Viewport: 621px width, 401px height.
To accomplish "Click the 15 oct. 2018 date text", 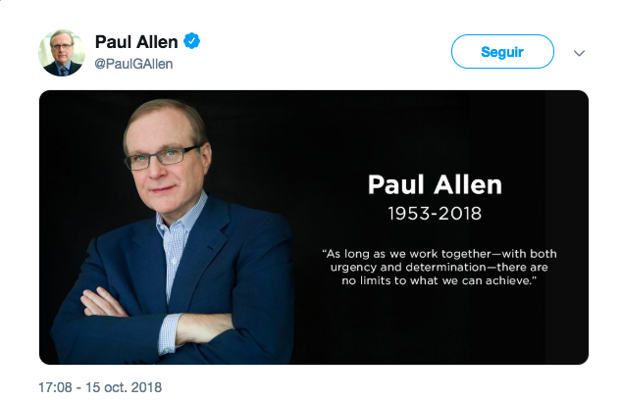I will (x=125, y=387).
